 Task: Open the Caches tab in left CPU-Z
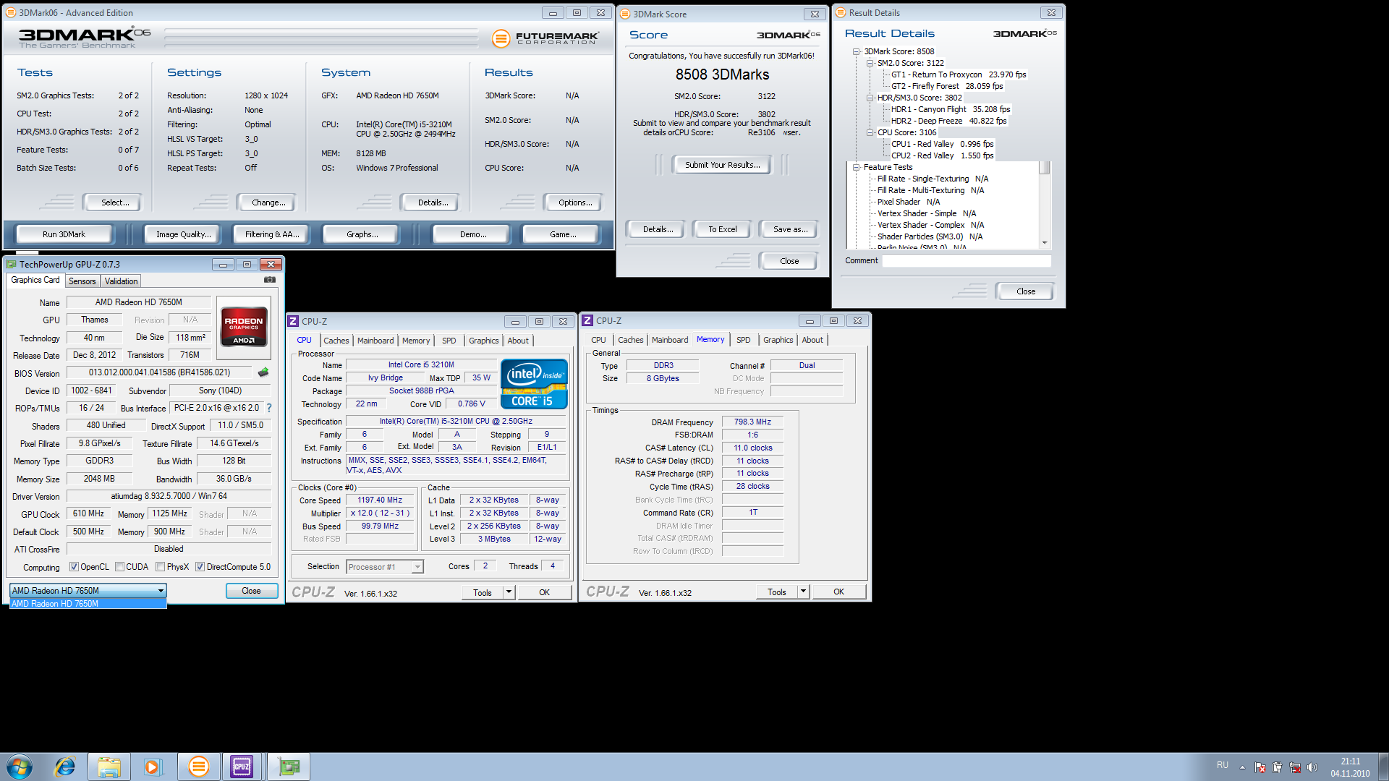click(336, 341)
